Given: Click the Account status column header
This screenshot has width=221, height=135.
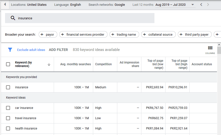Looking at the screenshot, I should click(x=202, y=64).
